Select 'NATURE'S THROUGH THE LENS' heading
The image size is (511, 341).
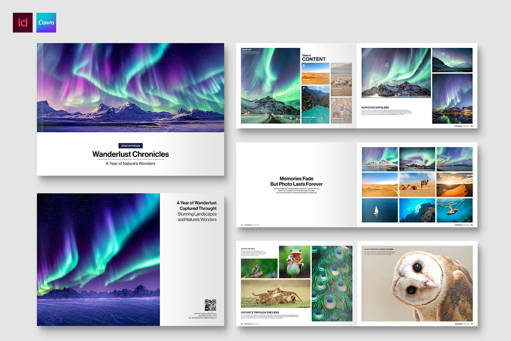click(260, 312)
